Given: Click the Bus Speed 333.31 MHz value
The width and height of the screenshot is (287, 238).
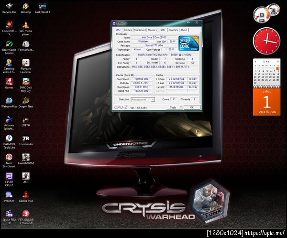Looking at the screenshot, I should 141,87.
